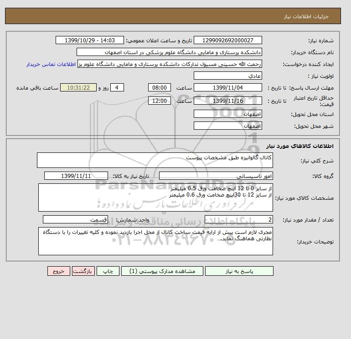Screen dimensions: 351x339
Task: Click general description box کانال گالوانیزه
Action: point(155,160)
